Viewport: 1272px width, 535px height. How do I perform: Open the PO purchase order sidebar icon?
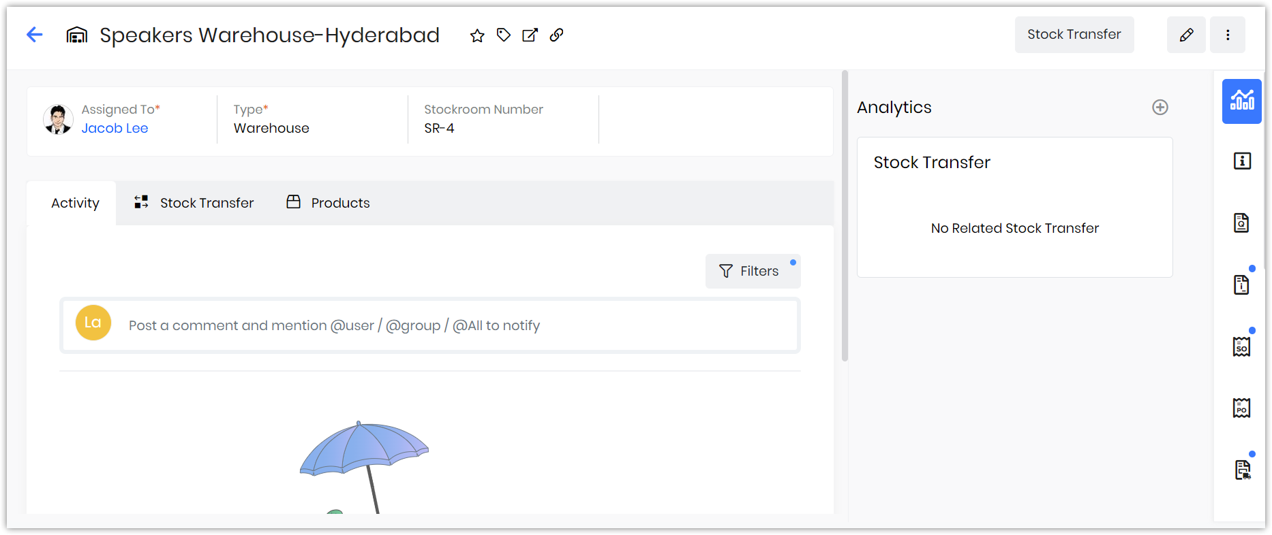pyautogui.click(x=1242, y=408)
